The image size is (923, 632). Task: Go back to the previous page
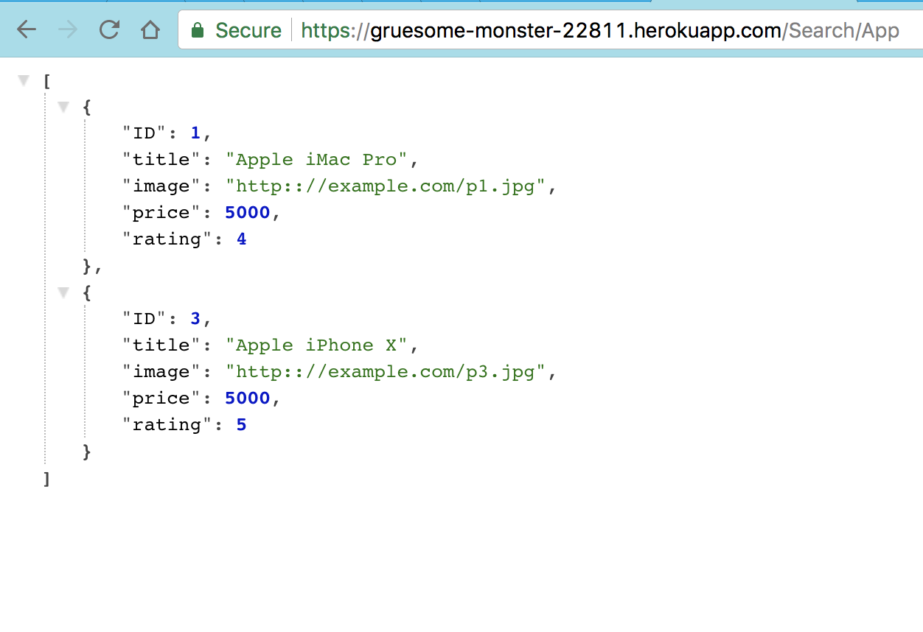pos(27,29)
